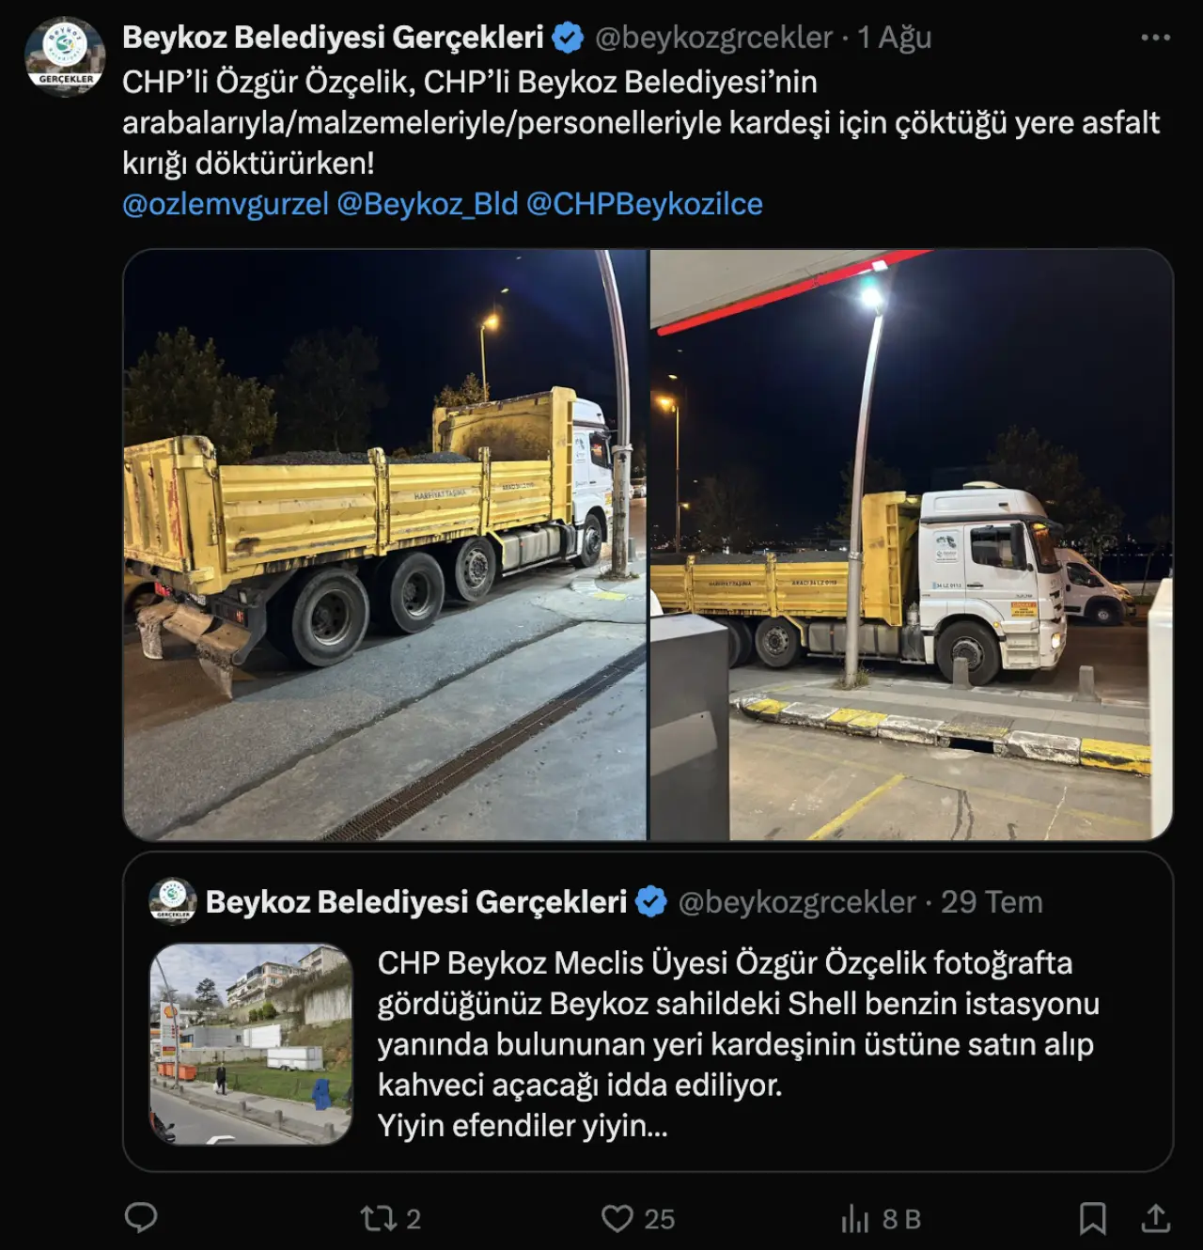View analytics via the bar chart icon
1203x1250 pixels.
pos(855,1219)
